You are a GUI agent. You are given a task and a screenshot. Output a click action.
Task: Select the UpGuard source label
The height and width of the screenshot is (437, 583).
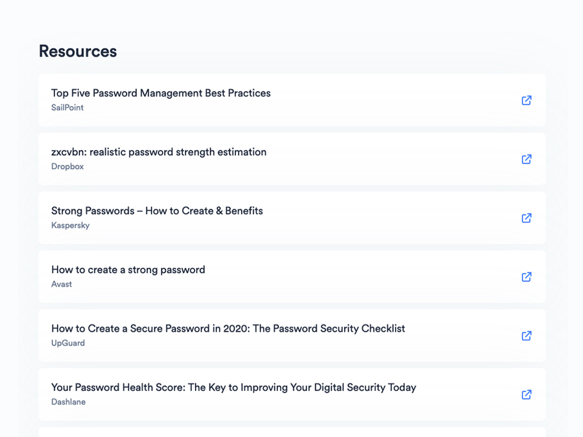coord(68,343)
